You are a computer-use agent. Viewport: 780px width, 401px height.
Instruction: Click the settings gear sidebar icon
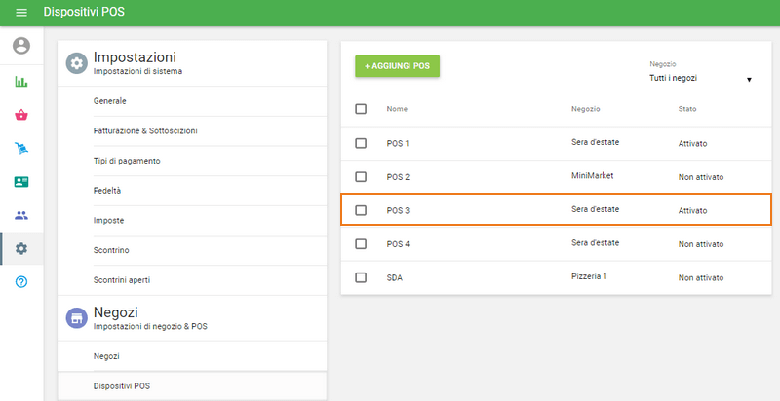coord(21,248)
